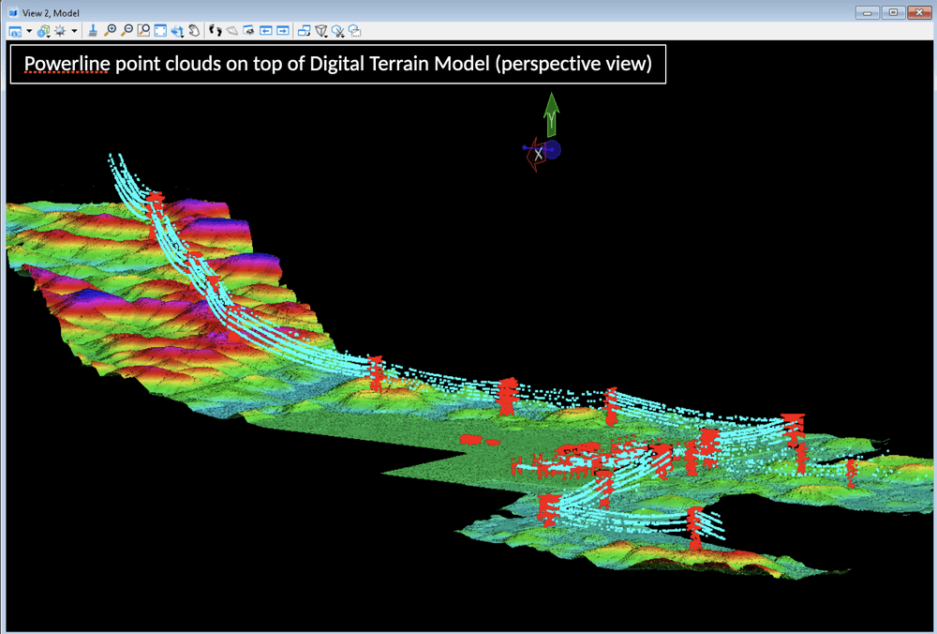937x634 pixels.
Task: Open the Copy View tool
Action: pyautogui.click(x=304, y=31)
